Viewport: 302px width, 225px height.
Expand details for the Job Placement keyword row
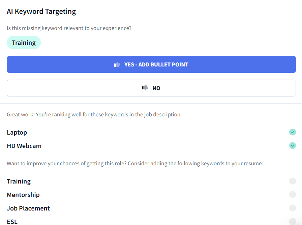coord(28,208)
